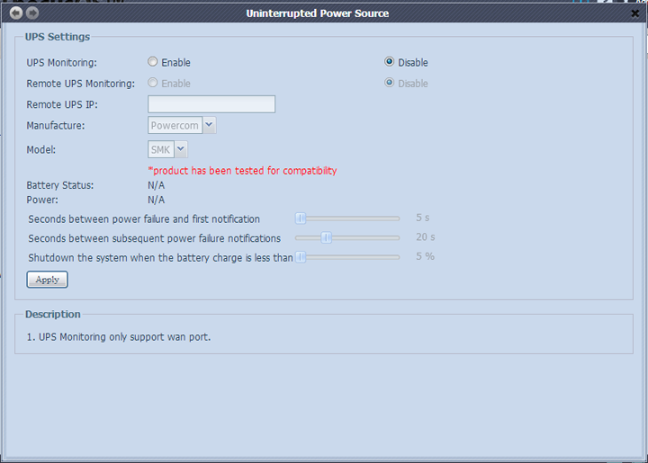This screenshot has height=463, width=648.
Task: Enable UPS Monitoring
Action: [x=153, y=62]
